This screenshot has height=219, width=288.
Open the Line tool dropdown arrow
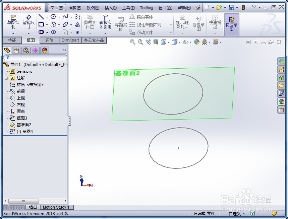47,17
